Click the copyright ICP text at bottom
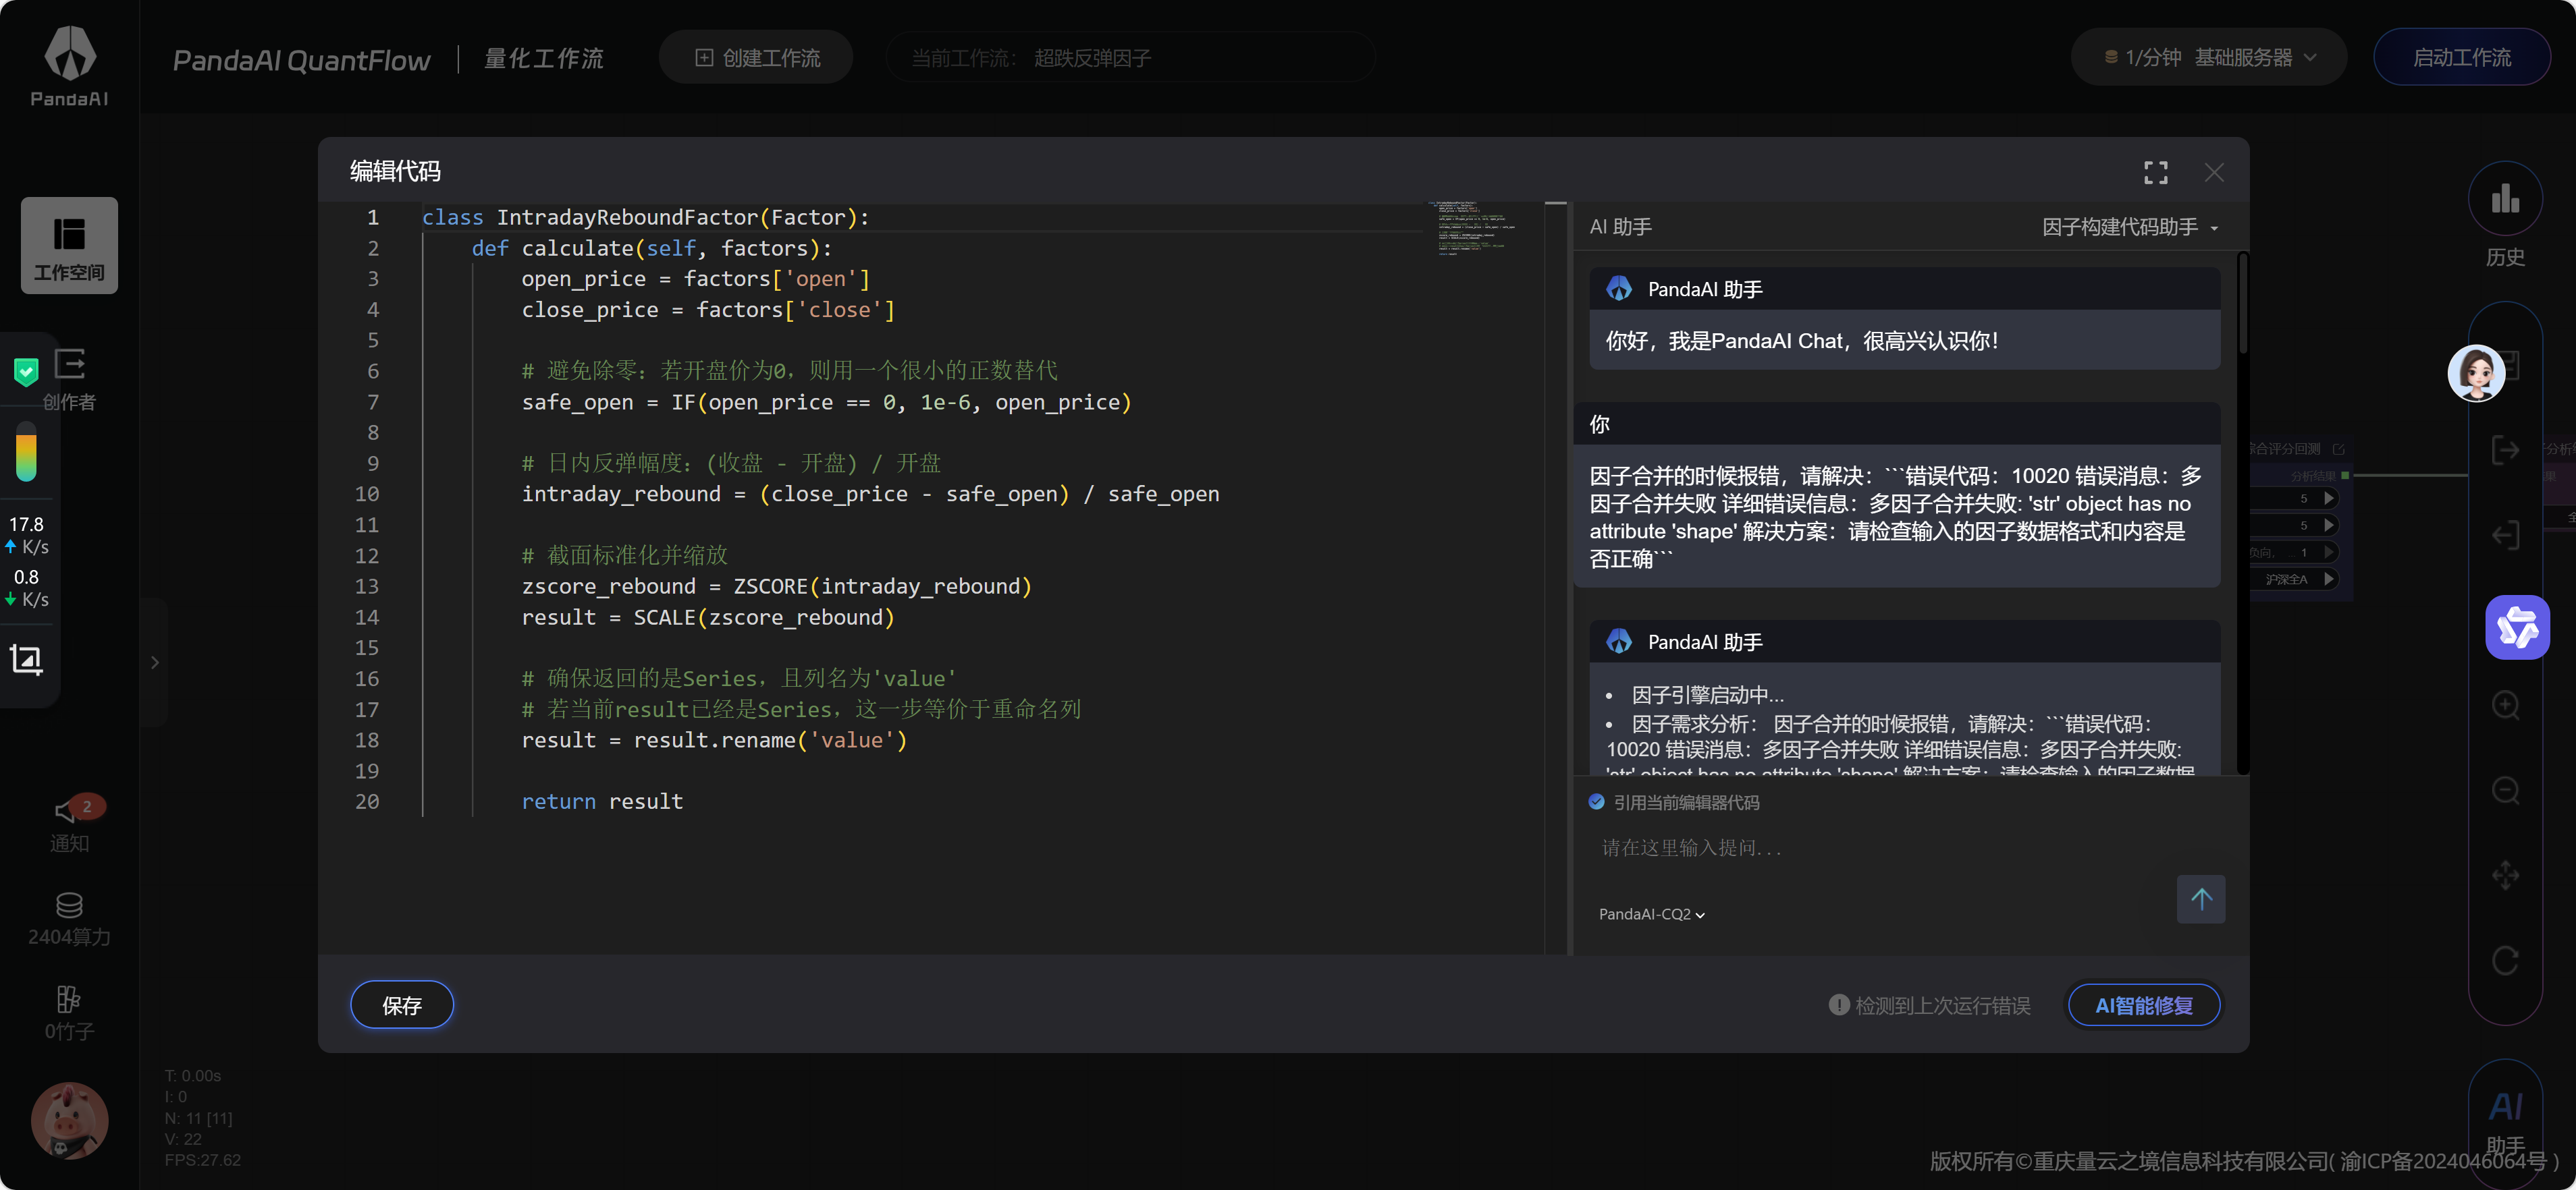The image size is (2576, 1190). coord(2244,1161)
